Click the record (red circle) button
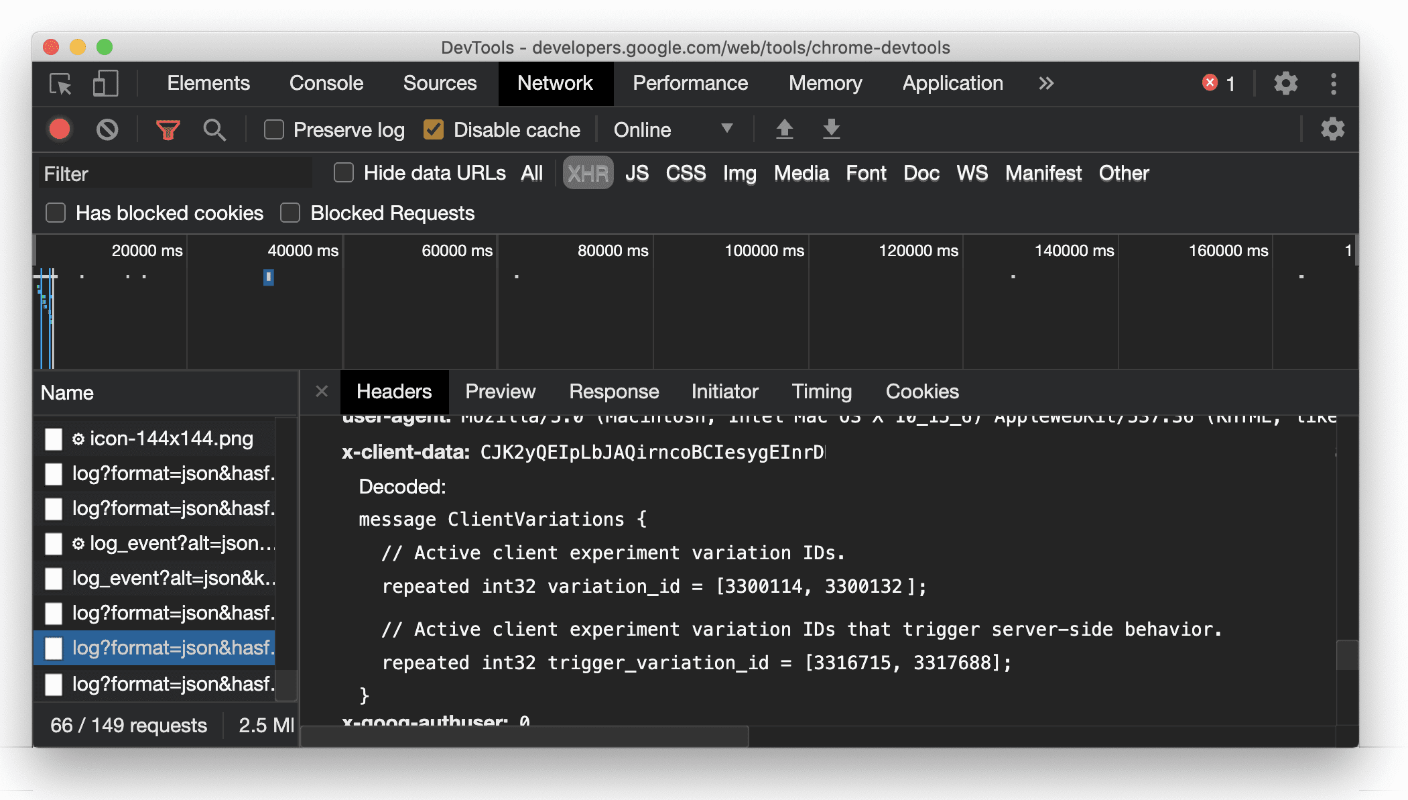1408x800 pixels. click(60, 129)
